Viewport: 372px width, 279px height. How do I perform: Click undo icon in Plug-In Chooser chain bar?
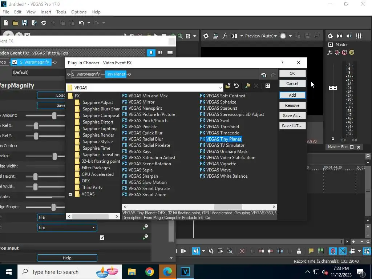pos(264,75)
